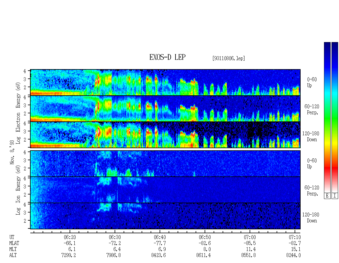This screenshot has height=263, width=339.
Task: Click the MLAT value -82.7
Action: [295, 243]
